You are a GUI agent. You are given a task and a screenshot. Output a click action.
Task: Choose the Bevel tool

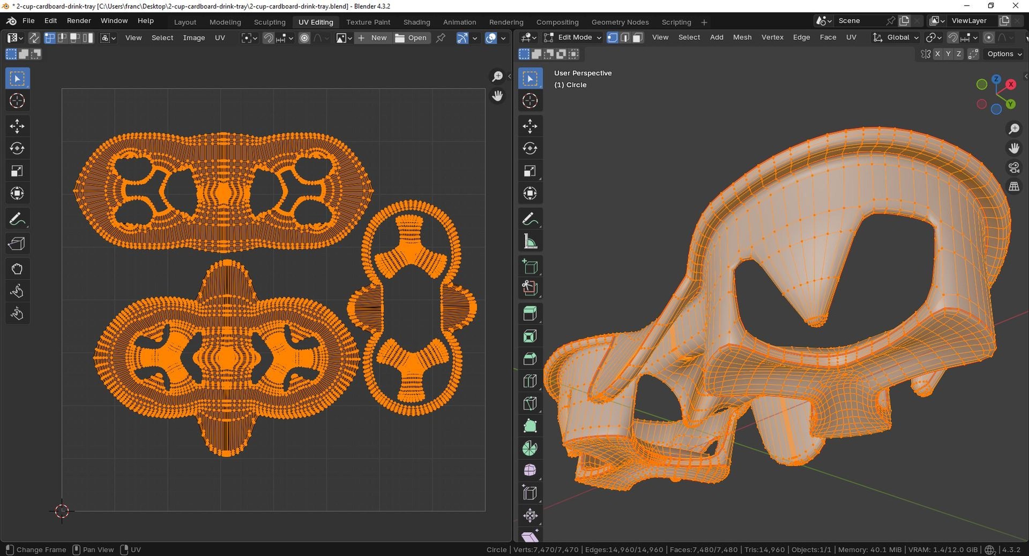(x=530, y=359)
